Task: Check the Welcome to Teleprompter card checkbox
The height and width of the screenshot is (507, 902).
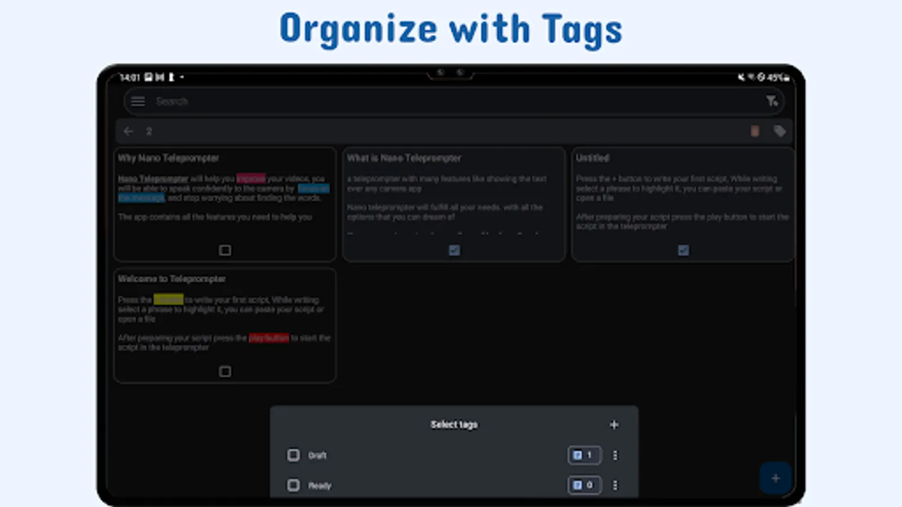Action: point(225,371)
